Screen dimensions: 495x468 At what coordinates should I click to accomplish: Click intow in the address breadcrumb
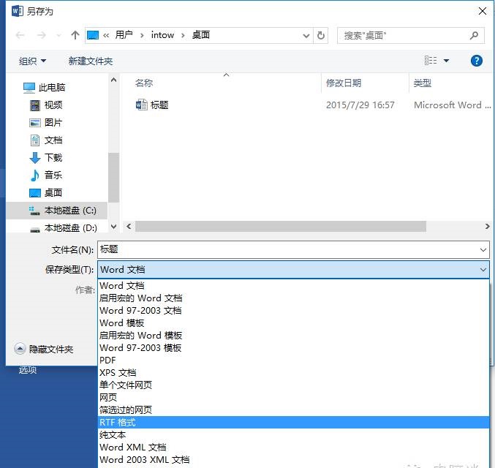(162, 35)
